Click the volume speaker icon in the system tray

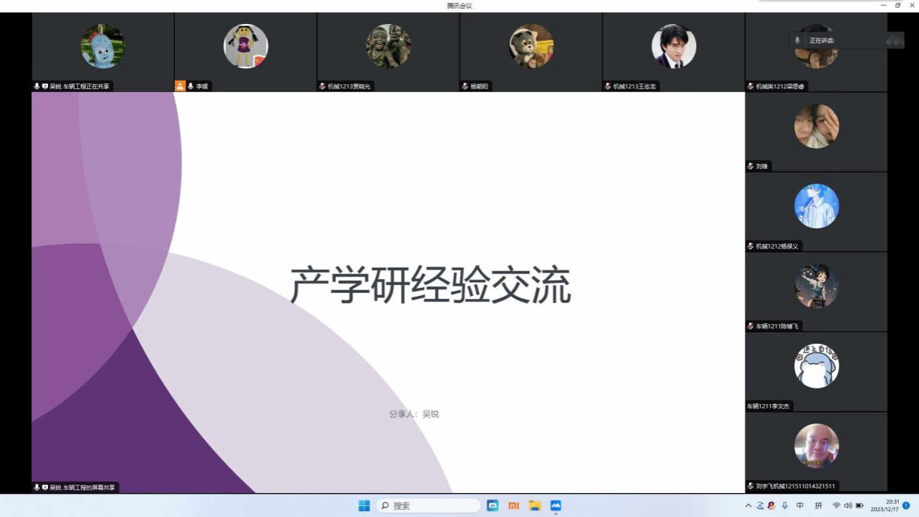(847, 505)
